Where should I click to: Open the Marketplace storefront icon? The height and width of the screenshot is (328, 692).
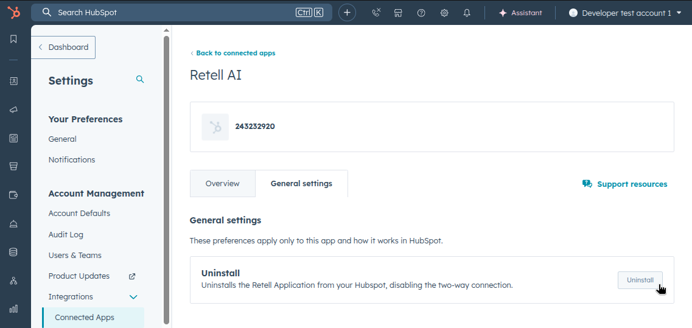click(x=398, y=13)
